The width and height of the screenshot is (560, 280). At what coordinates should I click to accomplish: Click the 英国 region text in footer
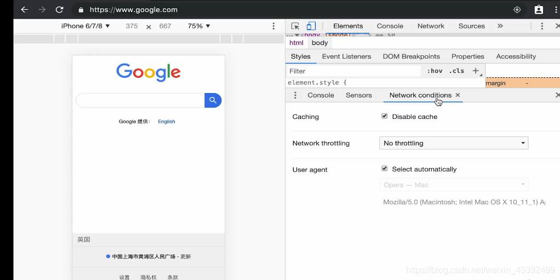(84, 239)
